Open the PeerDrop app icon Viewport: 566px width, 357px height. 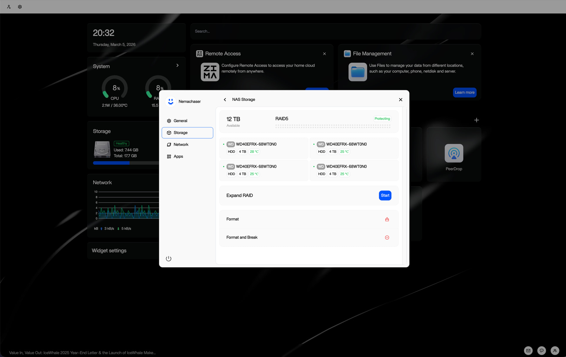click(454, 153)
